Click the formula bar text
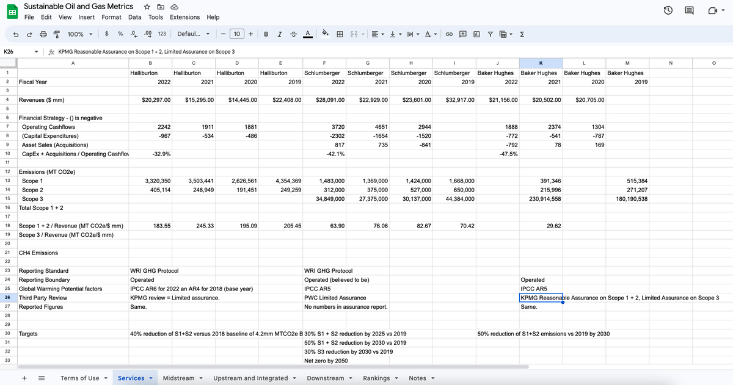Image resolution: width=733 pixels, height=385 pixels. 147,52
